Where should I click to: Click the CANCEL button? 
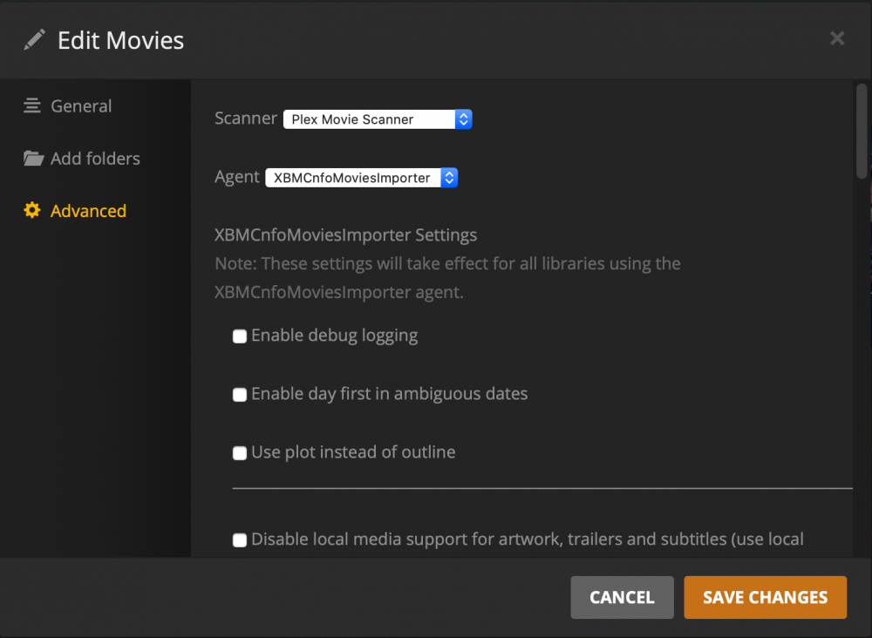tap(623, 597)
